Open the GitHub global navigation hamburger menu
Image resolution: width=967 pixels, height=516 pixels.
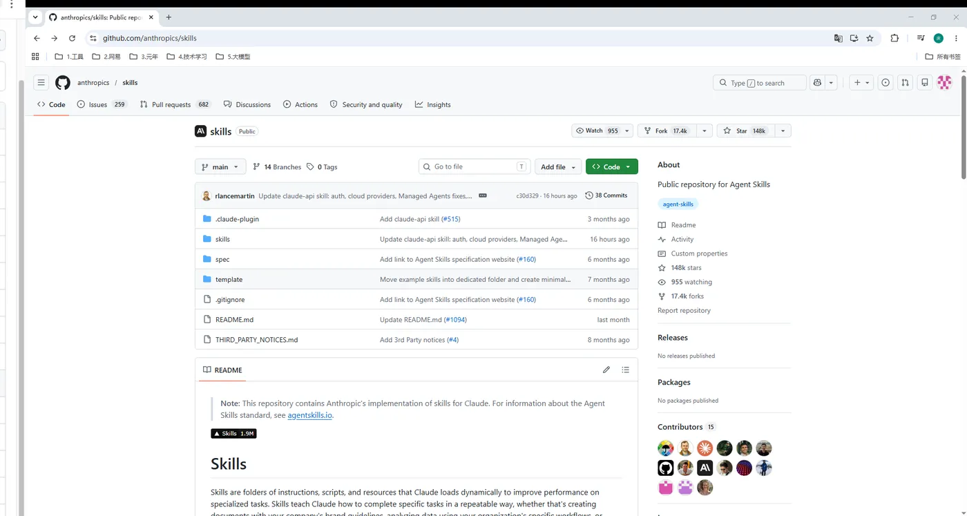[41, 83]
